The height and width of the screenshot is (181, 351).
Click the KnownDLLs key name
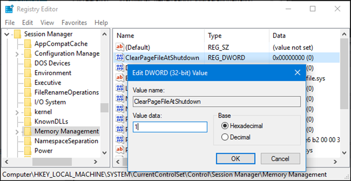[51, 122]
